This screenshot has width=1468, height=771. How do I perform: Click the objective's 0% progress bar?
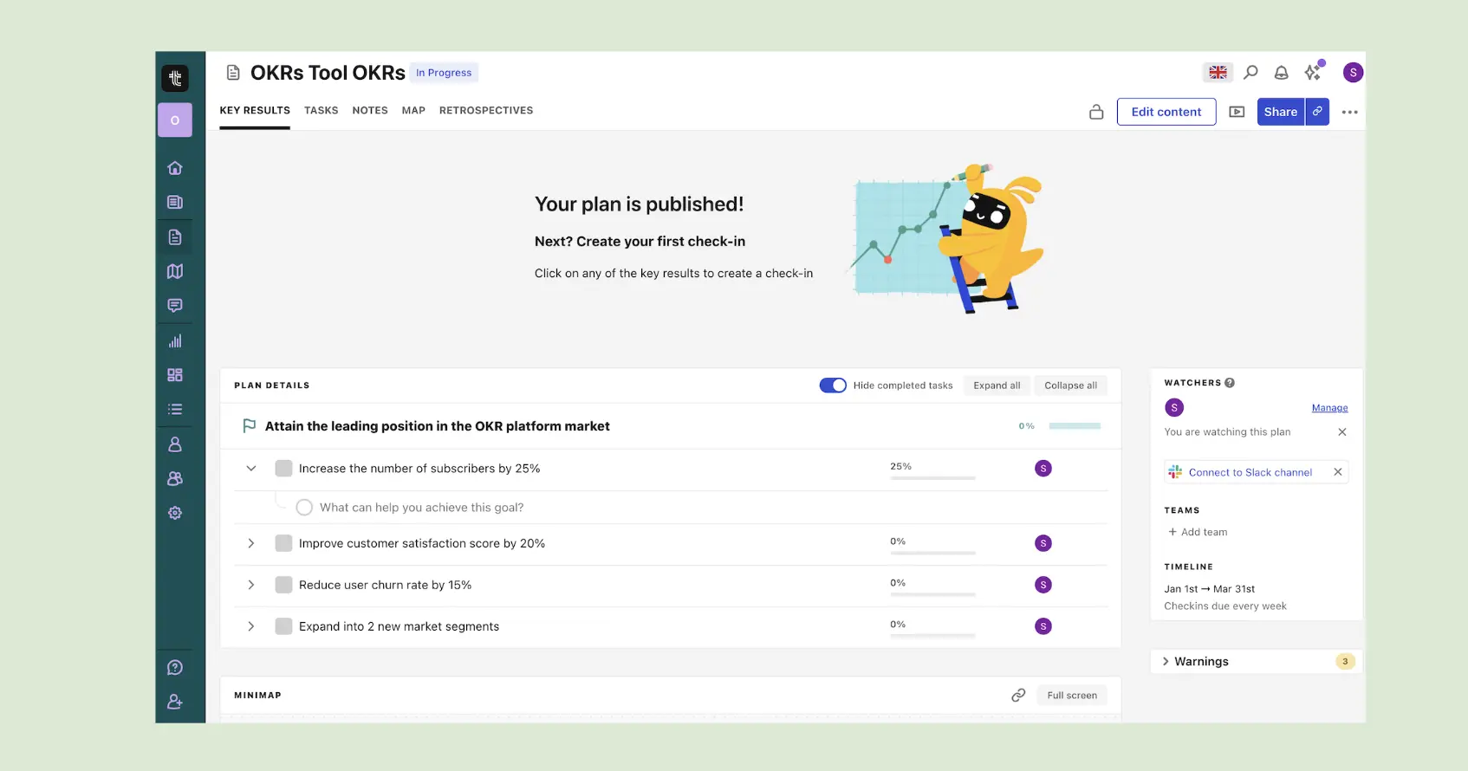(x=1075, y=426)
